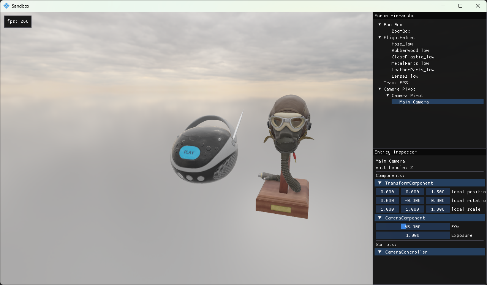The width and height of the screenshot is (487, 285).
Task: Select Hose_low in the hierarchy
Action: 402,44
